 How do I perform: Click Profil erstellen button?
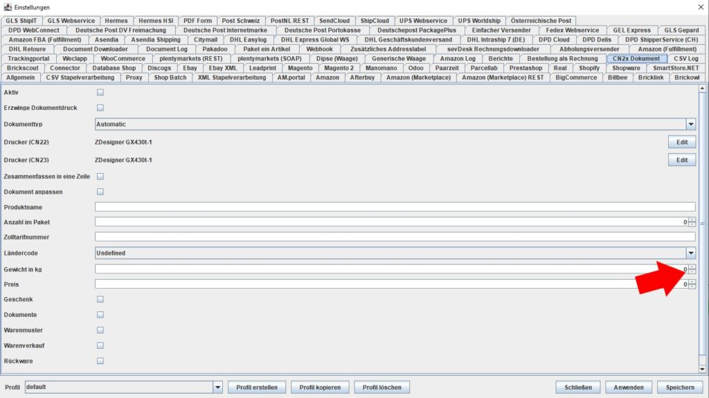click(257, 387)
